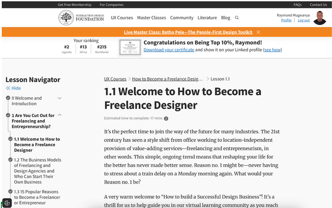This screenshot has width=332, height=208.
Task: Open the UX Courses menu
Action: (x=122, y=18)
